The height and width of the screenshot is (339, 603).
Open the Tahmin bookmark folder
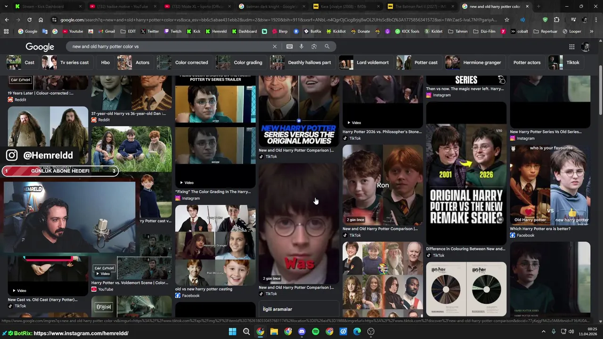(x=458, y=32)
